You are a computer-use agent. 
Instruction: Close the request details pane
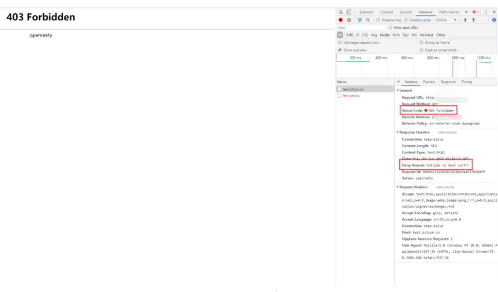399,82
